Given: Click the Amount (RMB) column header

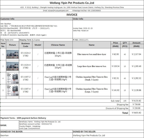Looking at the screenshot, I should 137,45.
